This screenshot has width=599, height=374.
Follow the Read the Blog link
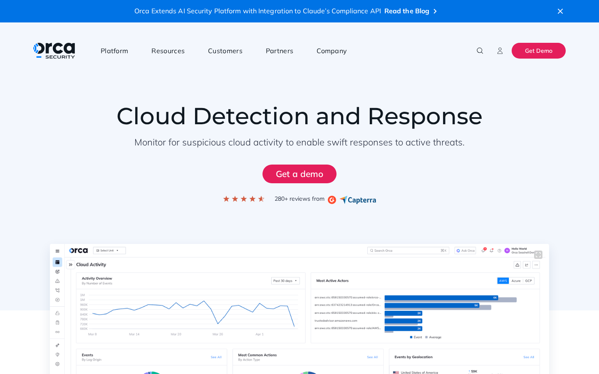(x=411, y=11)
